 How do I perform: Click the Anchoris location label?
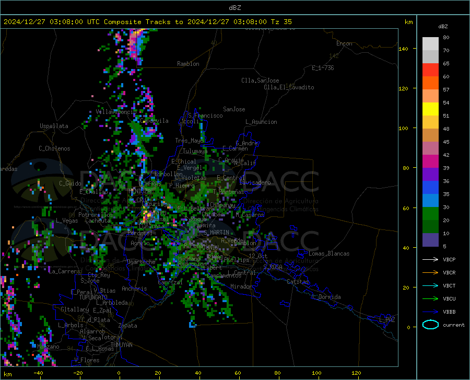click(134, 289)
